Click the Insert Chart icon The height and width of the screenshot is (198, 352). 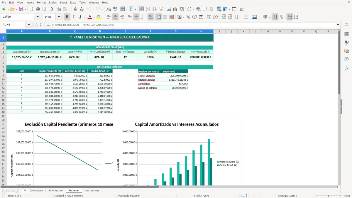pyautogui.click(x=175, y=9)
